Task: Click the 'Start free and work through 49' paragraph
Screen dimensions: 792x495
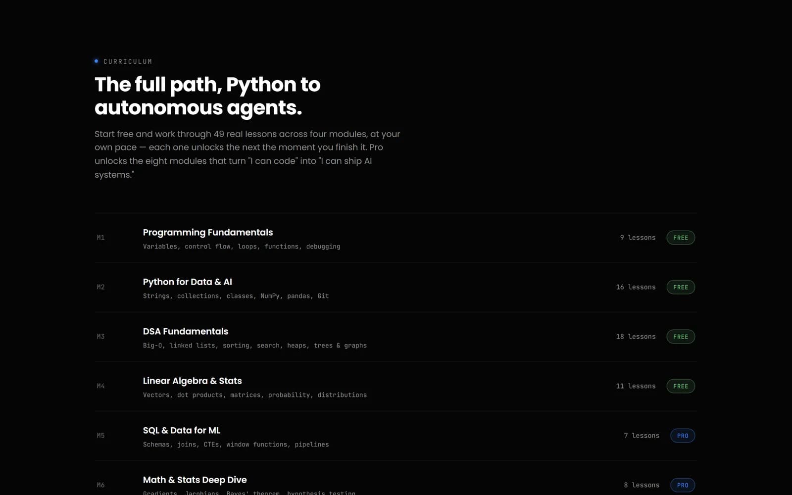Action: pos(247,154)
